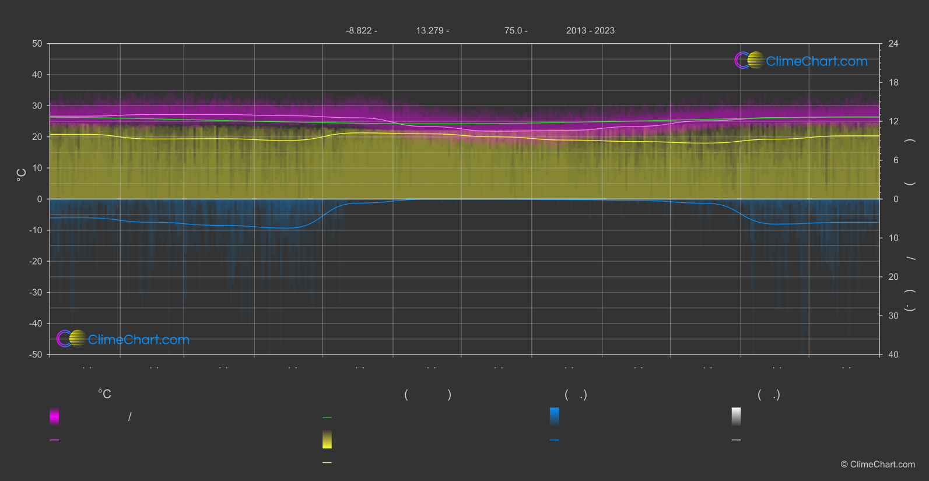Image resolution: width=929 pixels, height=481 pixels.
Task: Click the -8.822 value in chart header
Action: [x=361, y=30]
